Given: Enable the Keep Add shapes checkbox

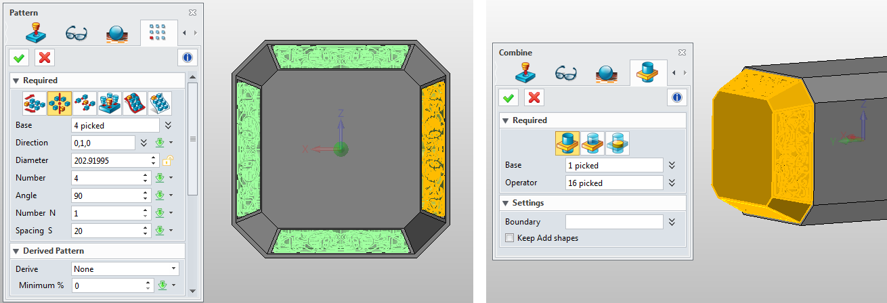Looking at the screenshot, I should [x=510, y=238].
